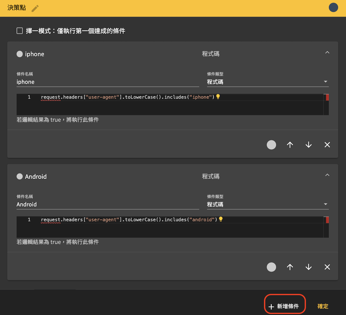Open the condition type dropdown for iphone
Screen dimensions: 346x315
point(268,82)
